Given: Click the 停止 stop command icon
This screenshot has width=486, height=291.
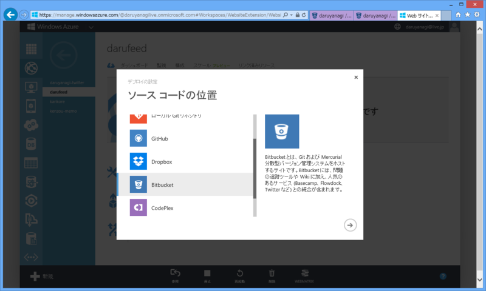Looking at the screenshot, I should 207,273.
